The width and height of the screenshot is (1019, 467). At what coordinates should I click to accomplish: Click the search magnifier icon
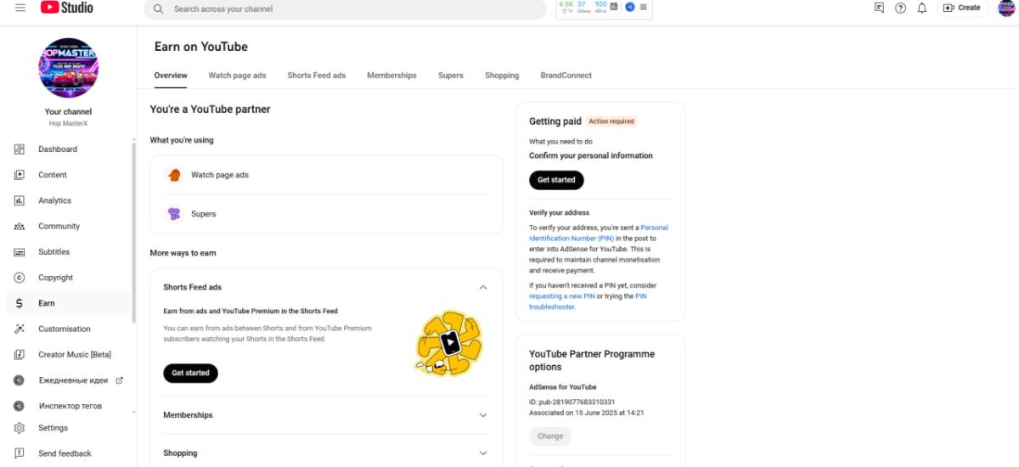coord(159,8)
